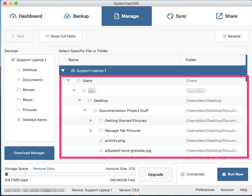Click the Getting Started Pictures folder icon

coord(101,121)
